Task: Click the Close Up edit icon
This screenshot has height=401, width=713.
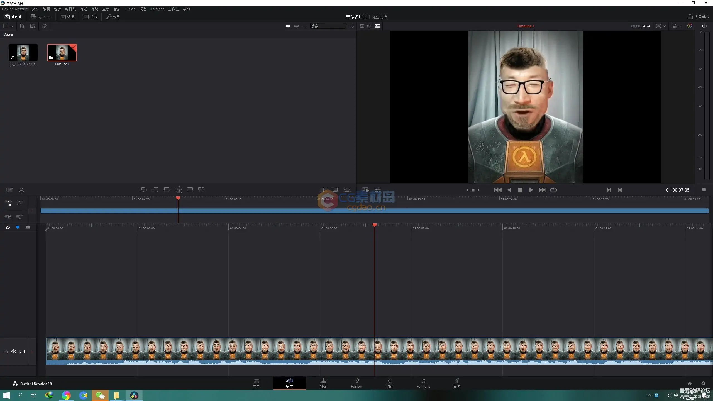Action: coord(178,190)
